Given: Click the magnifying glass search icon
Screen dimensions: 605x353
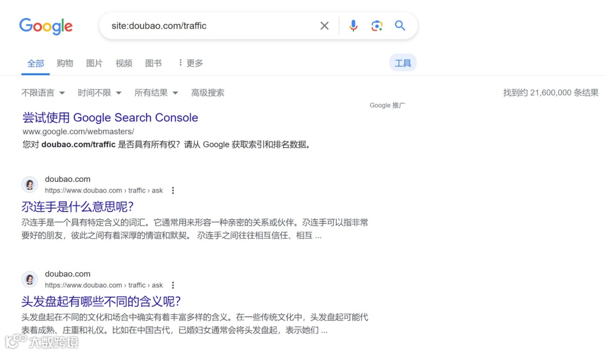Looking at the screenshot, I should coord(400,26).
